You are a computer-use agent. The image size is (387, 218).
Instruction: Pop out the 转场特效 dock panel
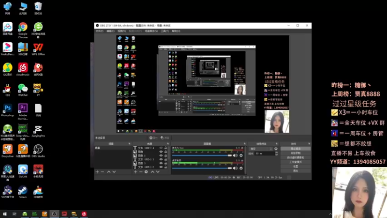pyautogui.click(x=276, y=143)
